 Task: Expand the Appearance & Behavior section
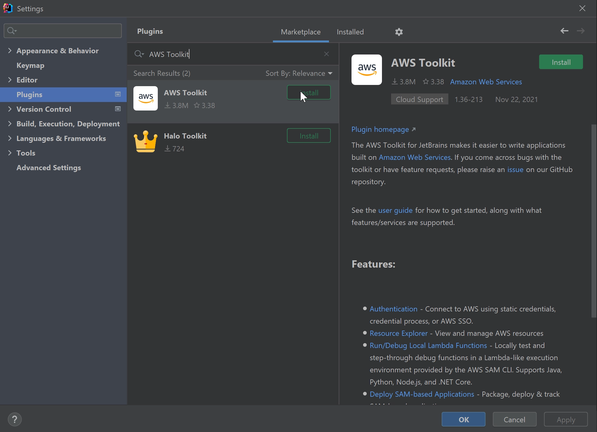point(10,51)
